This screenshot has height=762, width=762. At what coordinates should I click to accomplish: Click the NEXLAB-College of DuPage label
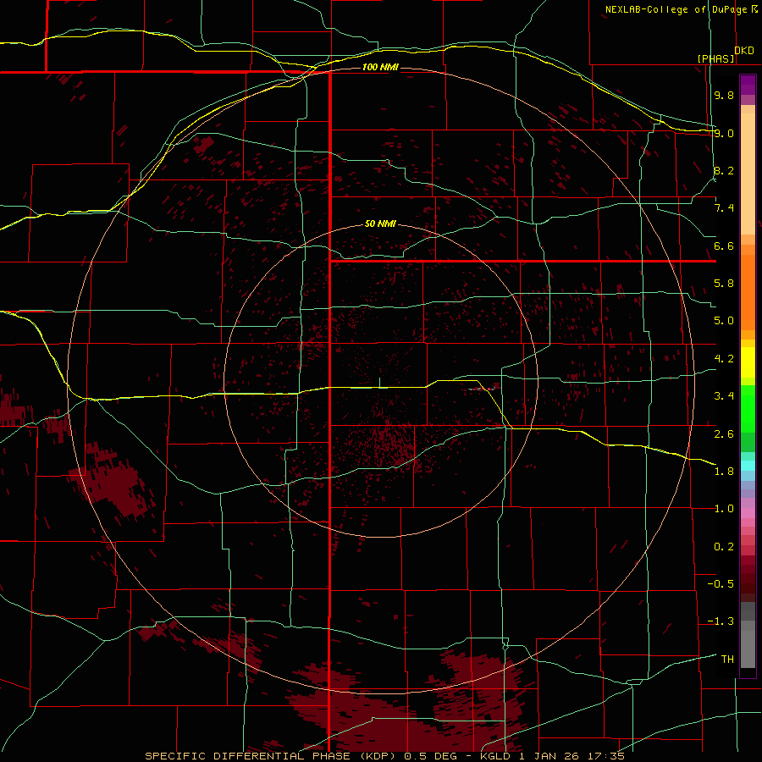pyautogui.click(x=676, y=9)
